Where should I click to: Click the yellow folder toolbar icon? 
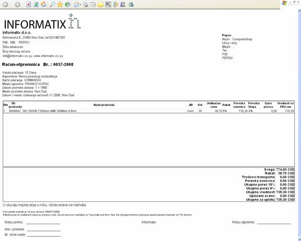100,4
